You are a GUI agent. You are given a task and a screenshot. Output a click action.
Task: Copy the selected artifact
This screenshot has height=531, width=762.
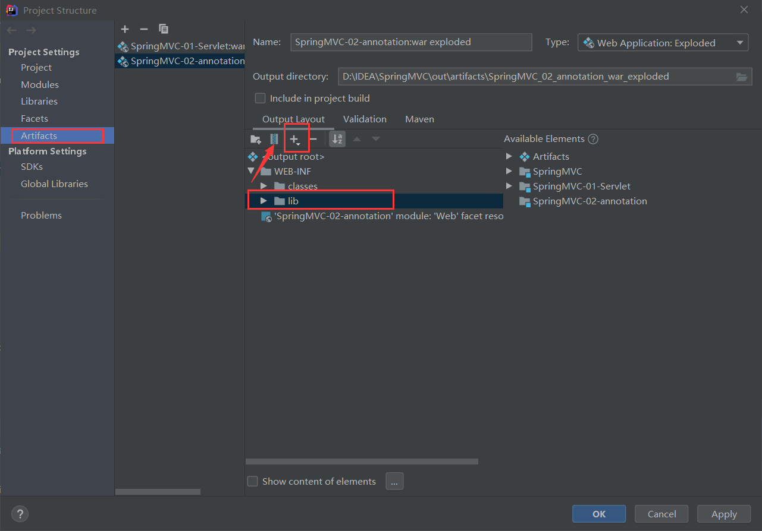pyautogui.click(x=164, y=29)
